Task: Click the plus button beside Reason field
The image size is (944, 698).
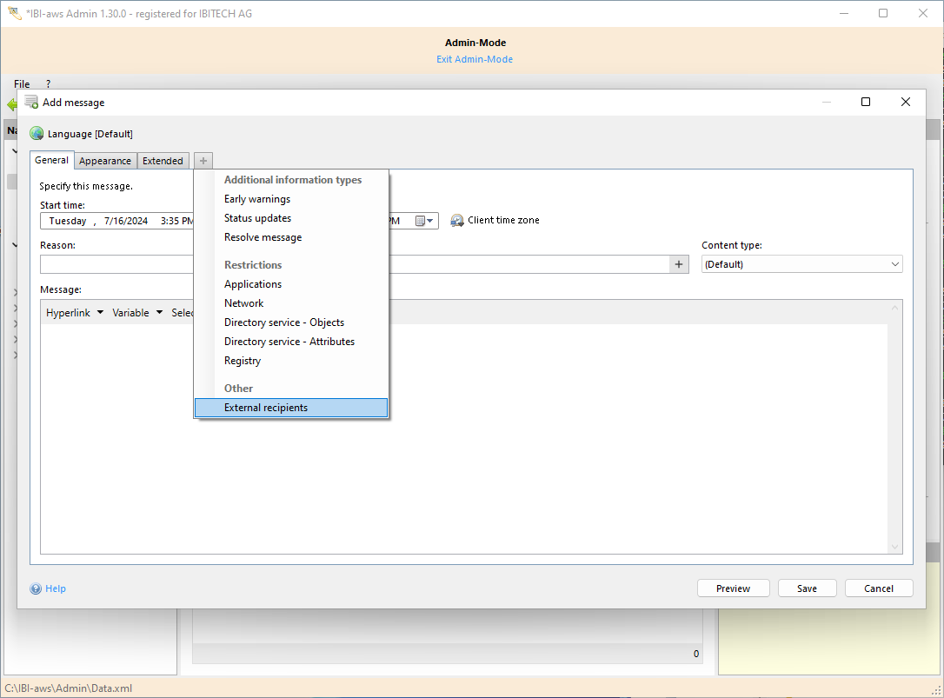Action: pyautogui.click(x=679, y=264)
